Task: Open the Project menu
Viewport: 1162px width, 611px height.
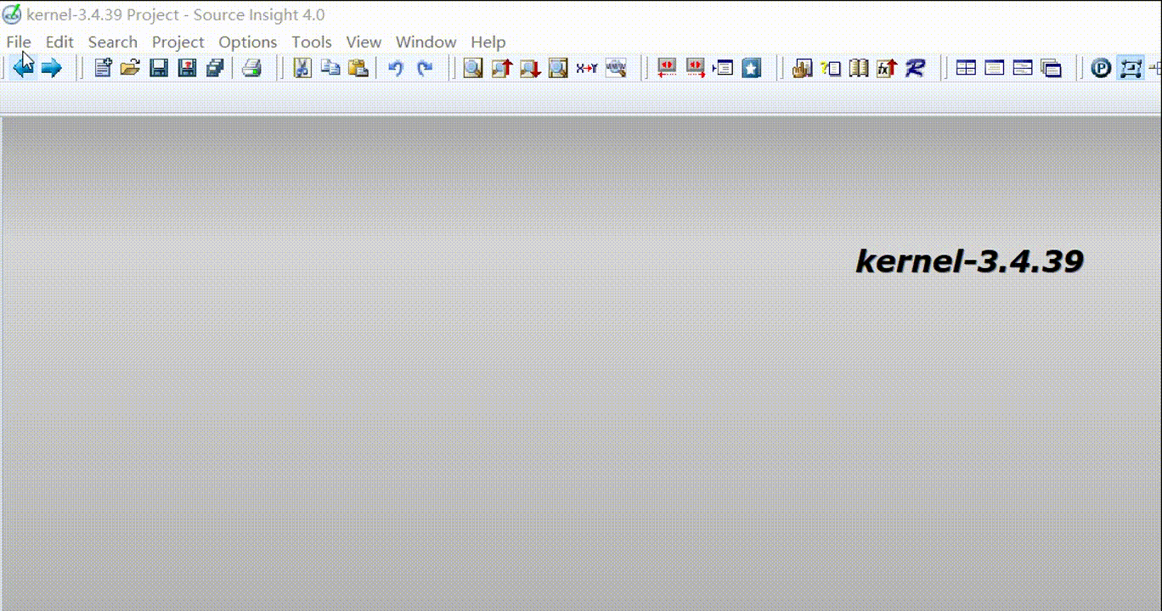Action: pyautogui.click(x=178, y=42)
